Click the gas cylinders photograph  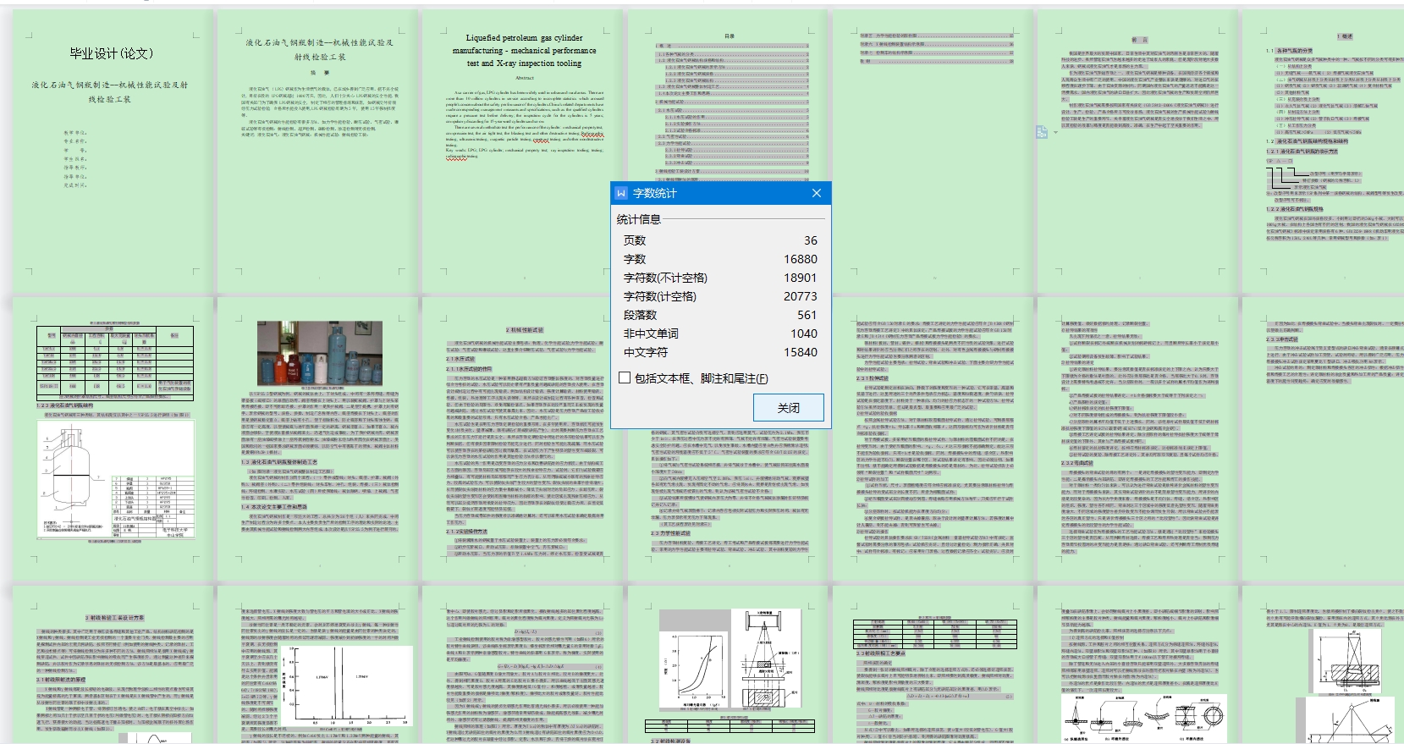click(319, 354)
